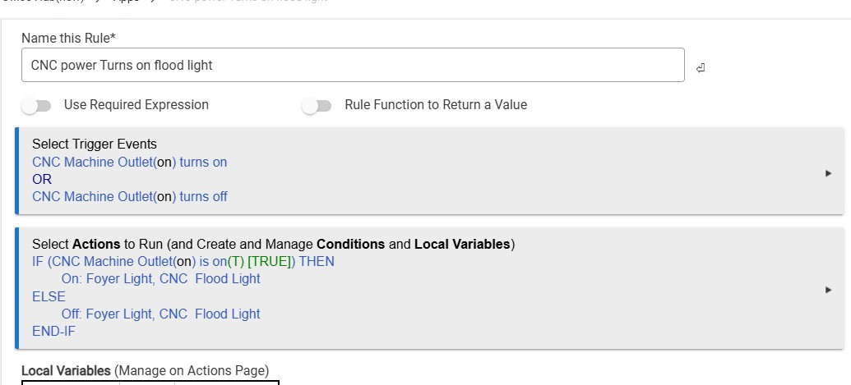Expand the Select Trigger Events arrow
The height and width of the screenshot is (385, 851).
tap(828, 173)
